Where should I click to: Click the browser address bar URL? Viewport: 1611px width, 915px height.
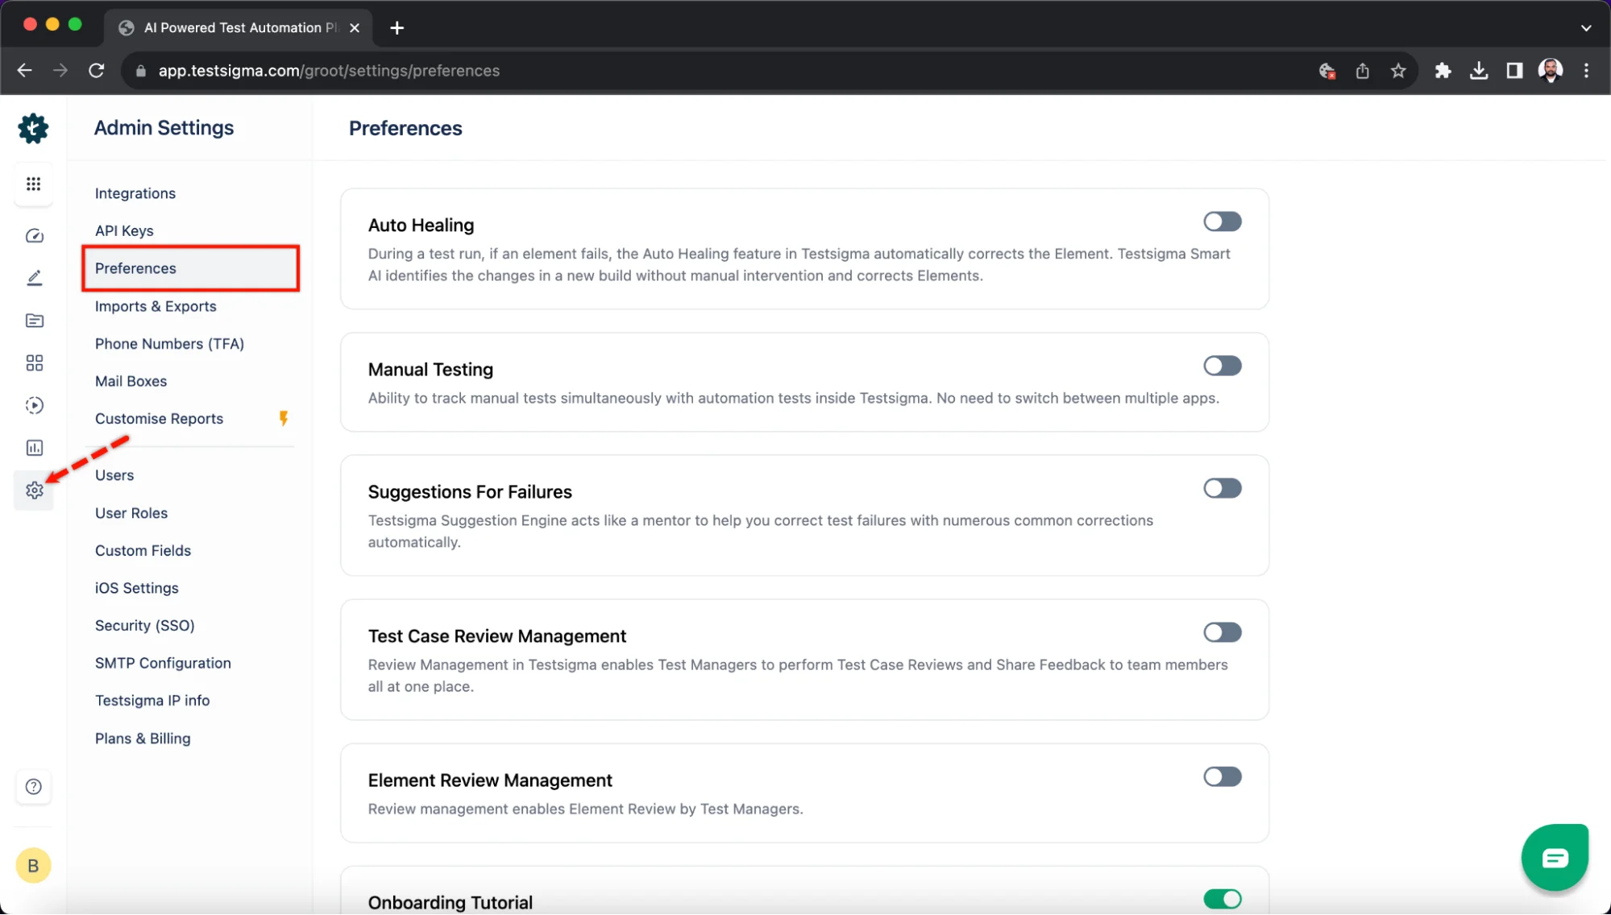329,71
